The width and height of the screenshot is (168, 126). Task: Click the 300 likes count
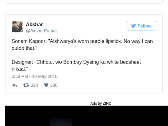[x=54, y=85]
